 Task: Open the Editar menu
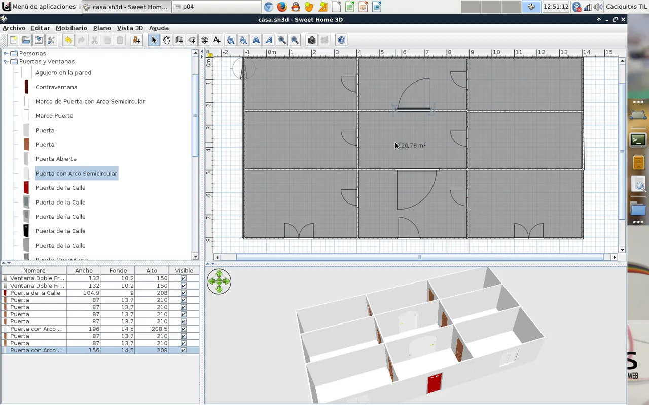click(41, 28)
